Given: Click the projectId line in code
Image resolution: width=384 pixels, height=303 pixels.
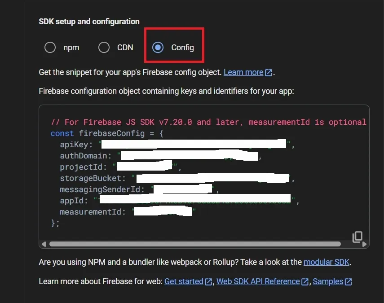Looking at the screenshot, I should [x=120, y=167].
